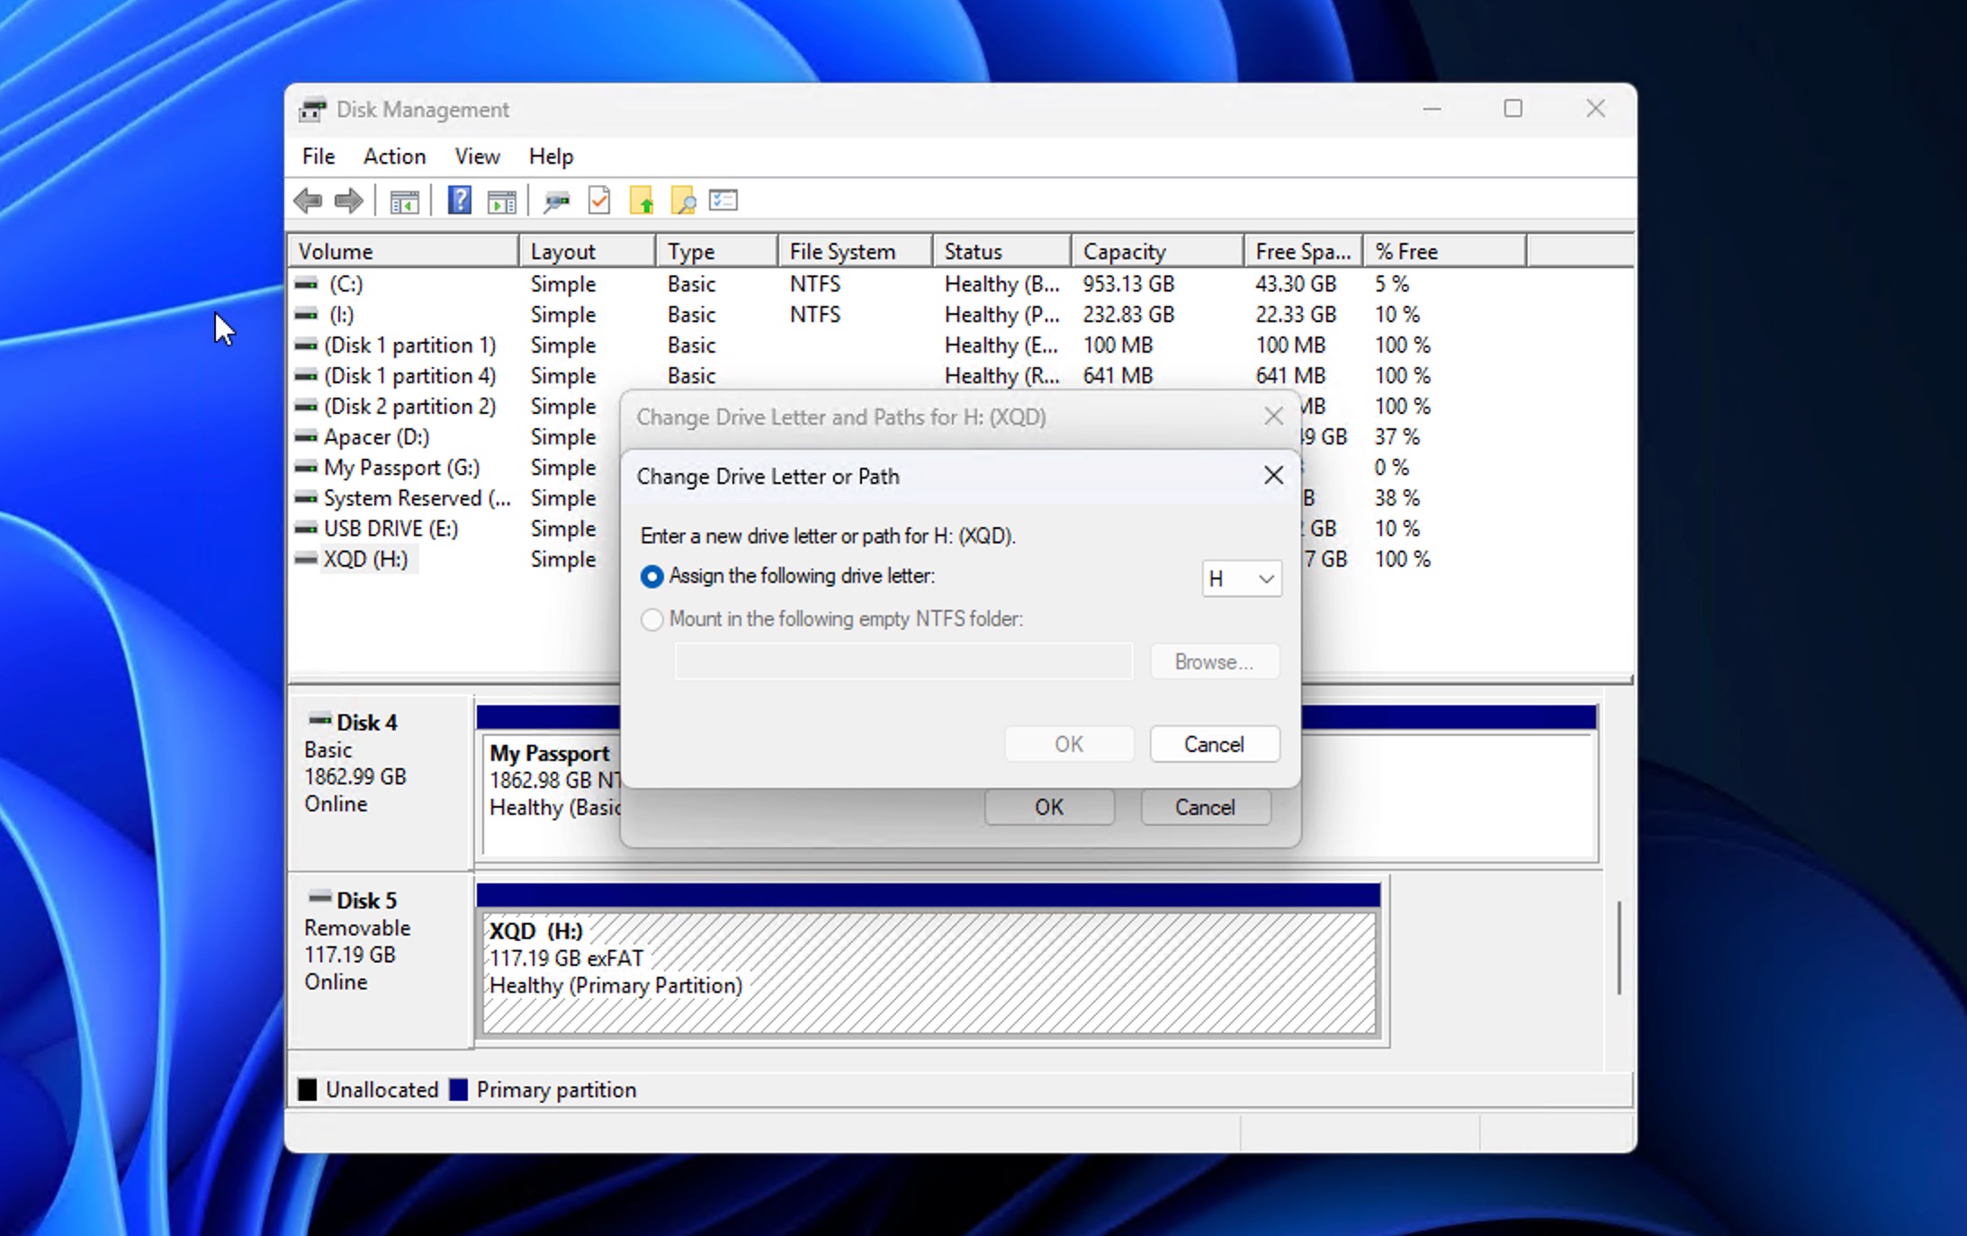Click the document with red checkmark icon

pyautogui.click(x=599, y=201)
